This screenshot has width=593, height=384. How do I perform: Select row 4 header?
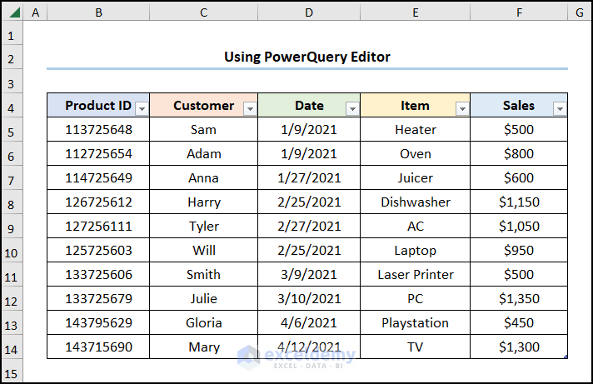pyautogui.click(x=12, y=106)
